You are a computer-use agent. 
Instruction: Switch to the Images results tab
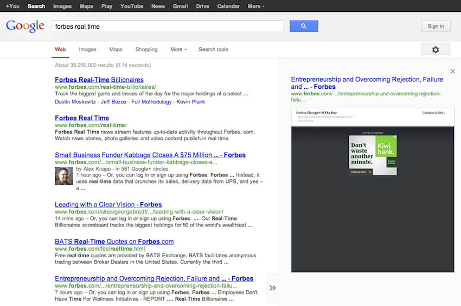click(87, 49)
